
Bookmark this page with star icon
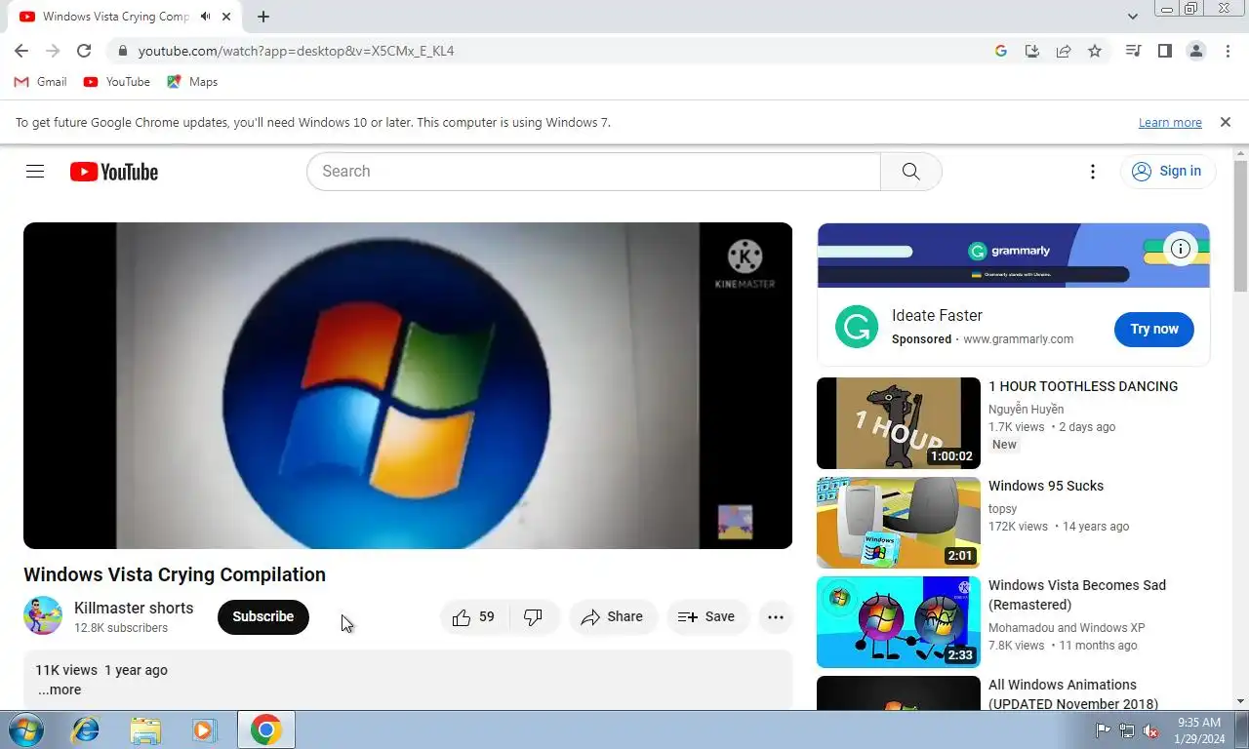tap(1095, 51)
